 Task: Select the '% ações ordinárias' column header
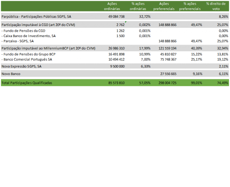pyautogui.click(x=138, y=6)
